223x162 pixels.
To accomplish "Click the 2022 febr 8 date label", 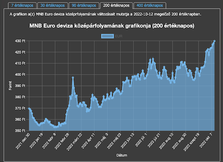I will point(49,141).
